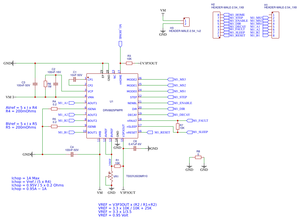The height and width of the screenshot is (220, 300).
Task: Select the C4 100nF-50V capacitor symbol
Action: point(72,154)
